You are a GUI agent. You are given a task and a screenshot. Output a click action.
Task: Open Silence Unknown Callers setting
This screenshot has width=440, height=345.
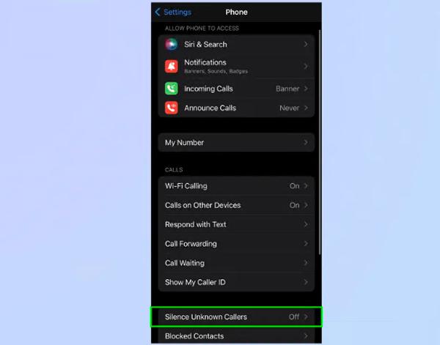pyautogui.click(x=206, y=317)
